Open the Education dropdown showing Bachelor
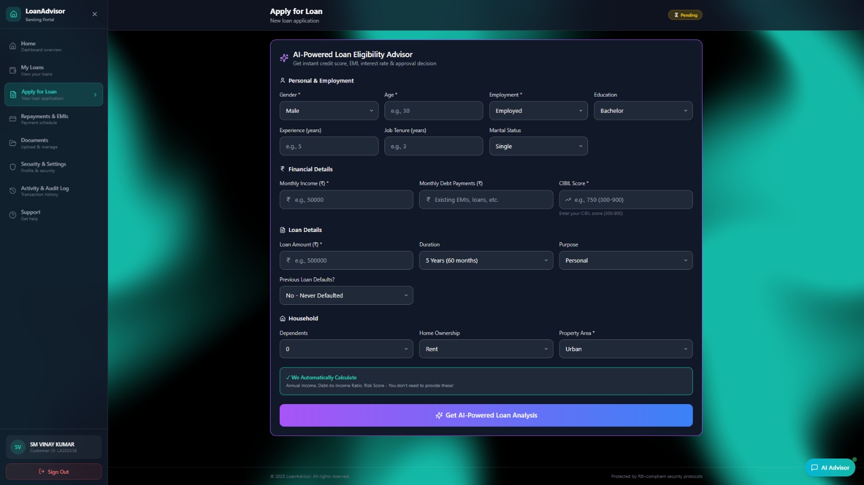Viewport: 864px width, 485px height. point(643,111)
